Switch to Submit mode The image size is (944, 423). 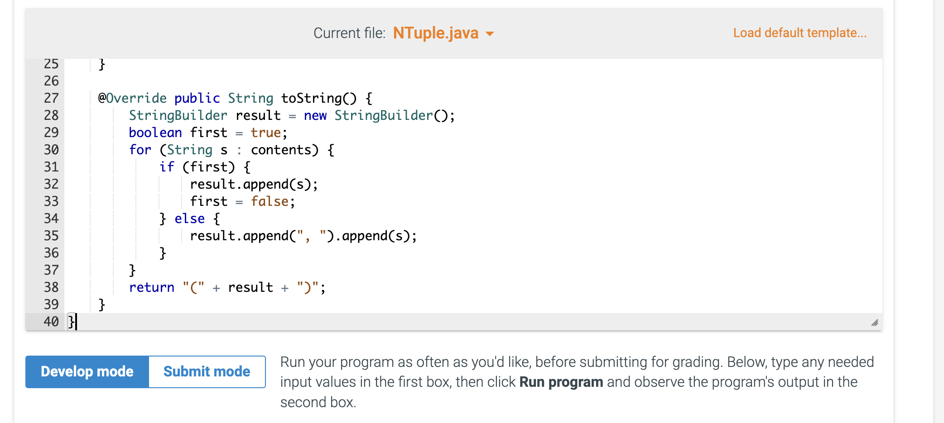pyautogui.click(x=207, y=371)
